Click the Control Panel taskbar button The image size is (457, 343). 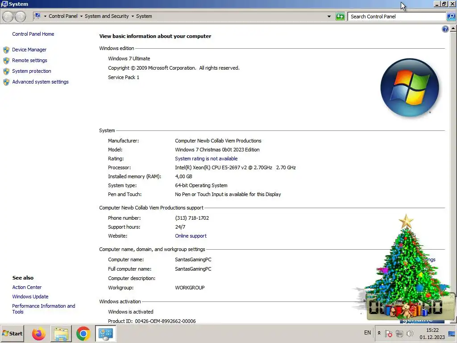pyautogui.click(x=105, y=334)
